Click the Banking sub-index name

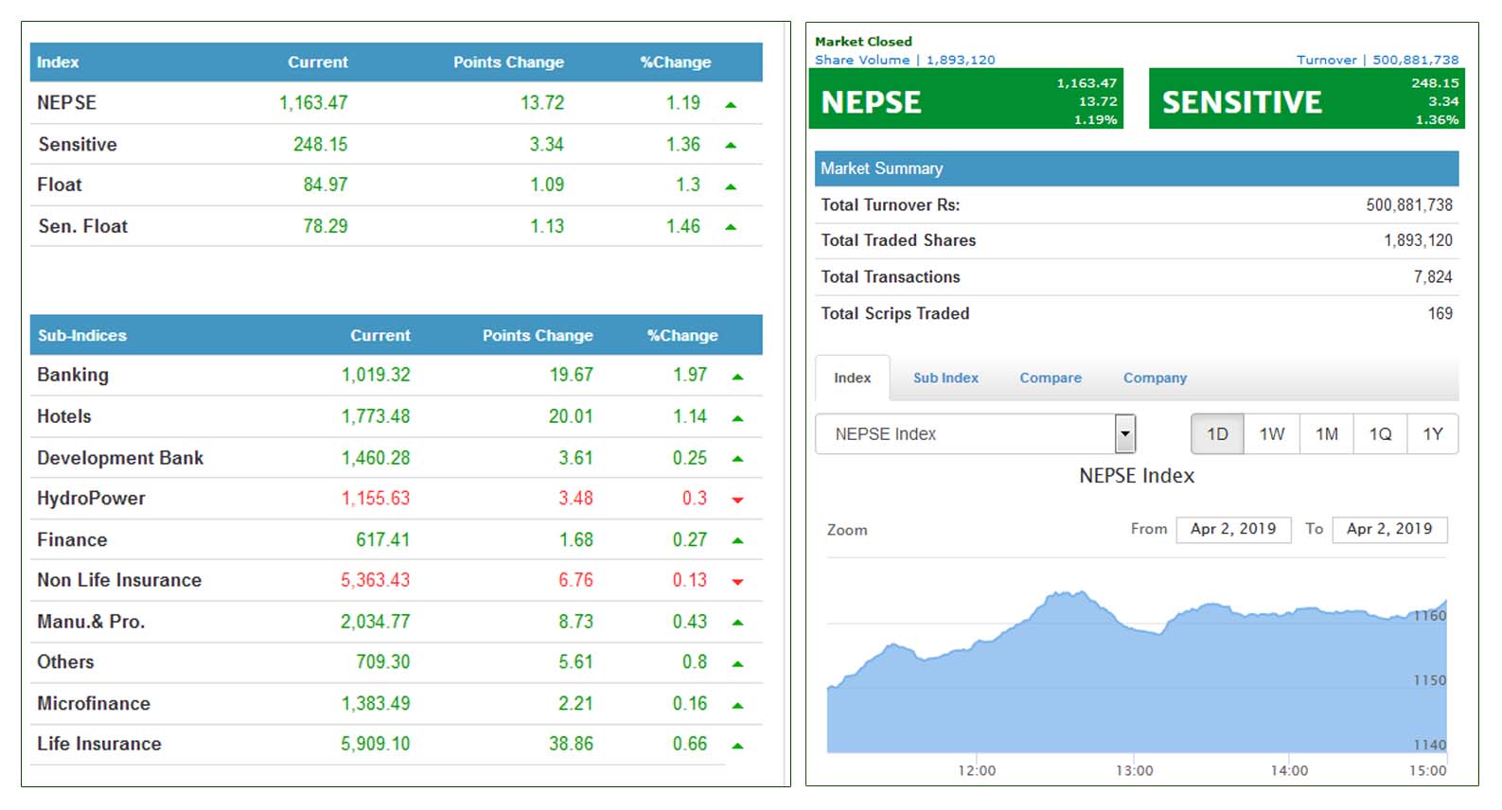73,375
